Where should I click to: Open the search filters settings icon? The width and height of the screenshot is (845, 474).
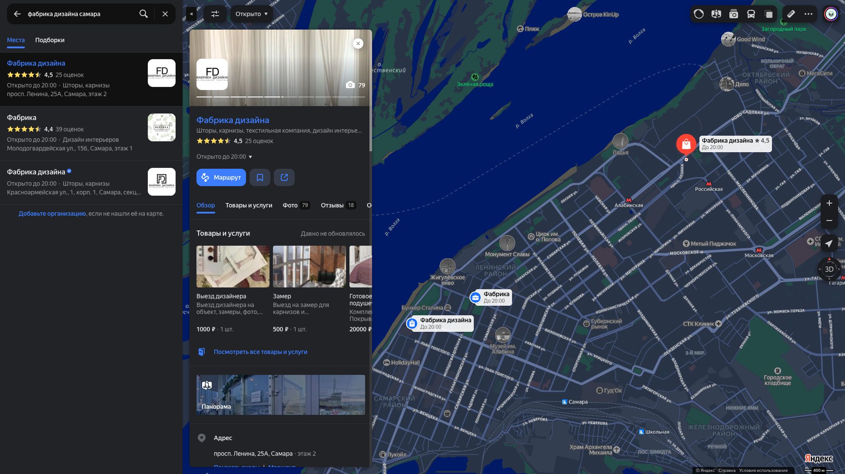tap(215, 14)
